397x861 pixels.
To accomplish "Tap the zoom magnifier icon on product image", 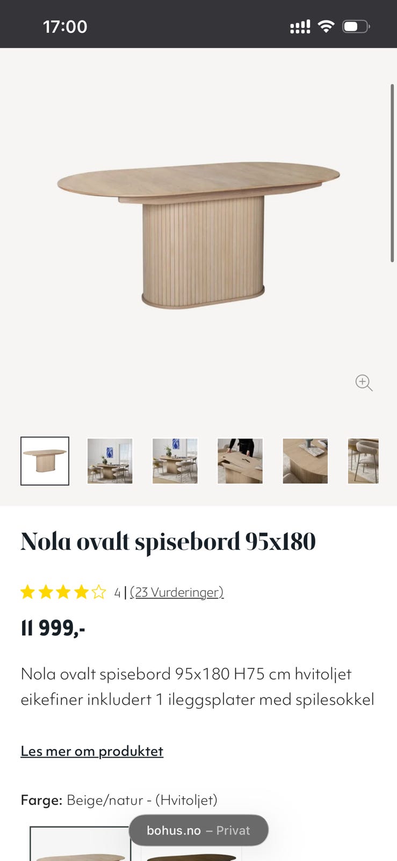I will click(364, 383).
